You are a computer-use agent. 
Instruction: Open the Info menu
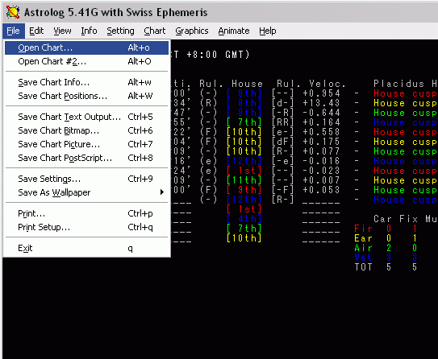[89, 31]
